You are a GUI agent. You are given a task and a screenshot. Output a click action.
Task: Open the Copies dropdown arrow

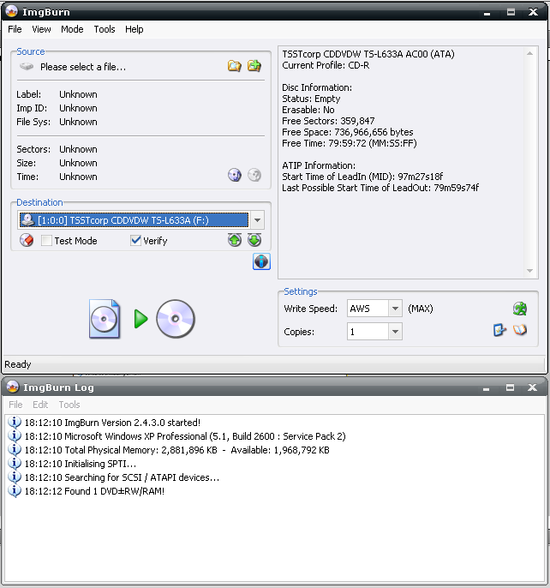pyautogui.click(x=395, y=332)
